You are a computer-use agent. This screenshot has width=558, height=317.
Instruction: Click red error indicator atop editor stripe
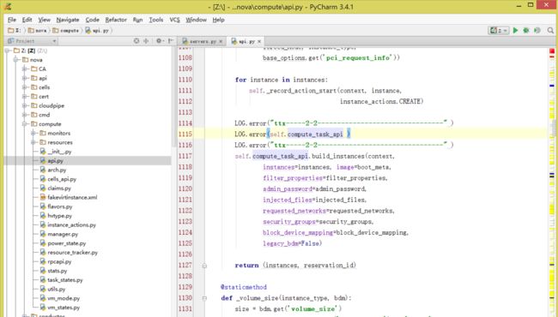tap(552, 51)
